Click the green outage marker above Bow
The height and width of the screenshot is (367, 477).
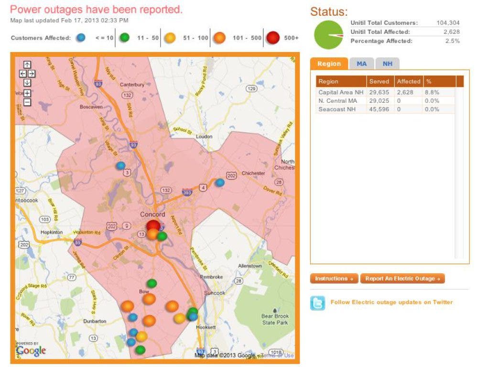click(x=152, y=283)
